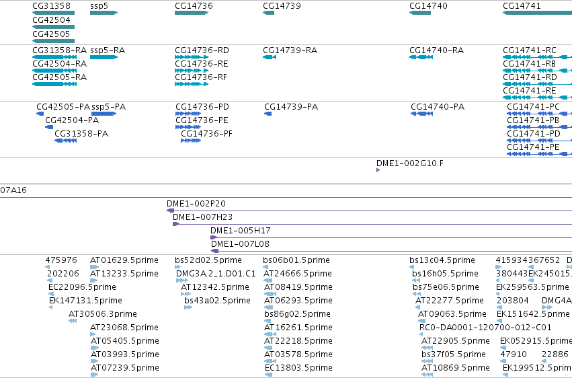Select the ssp5 gene glyph
Image resolution: width=572 pixels, height=378 pixels.
click(x=104, y=13)
